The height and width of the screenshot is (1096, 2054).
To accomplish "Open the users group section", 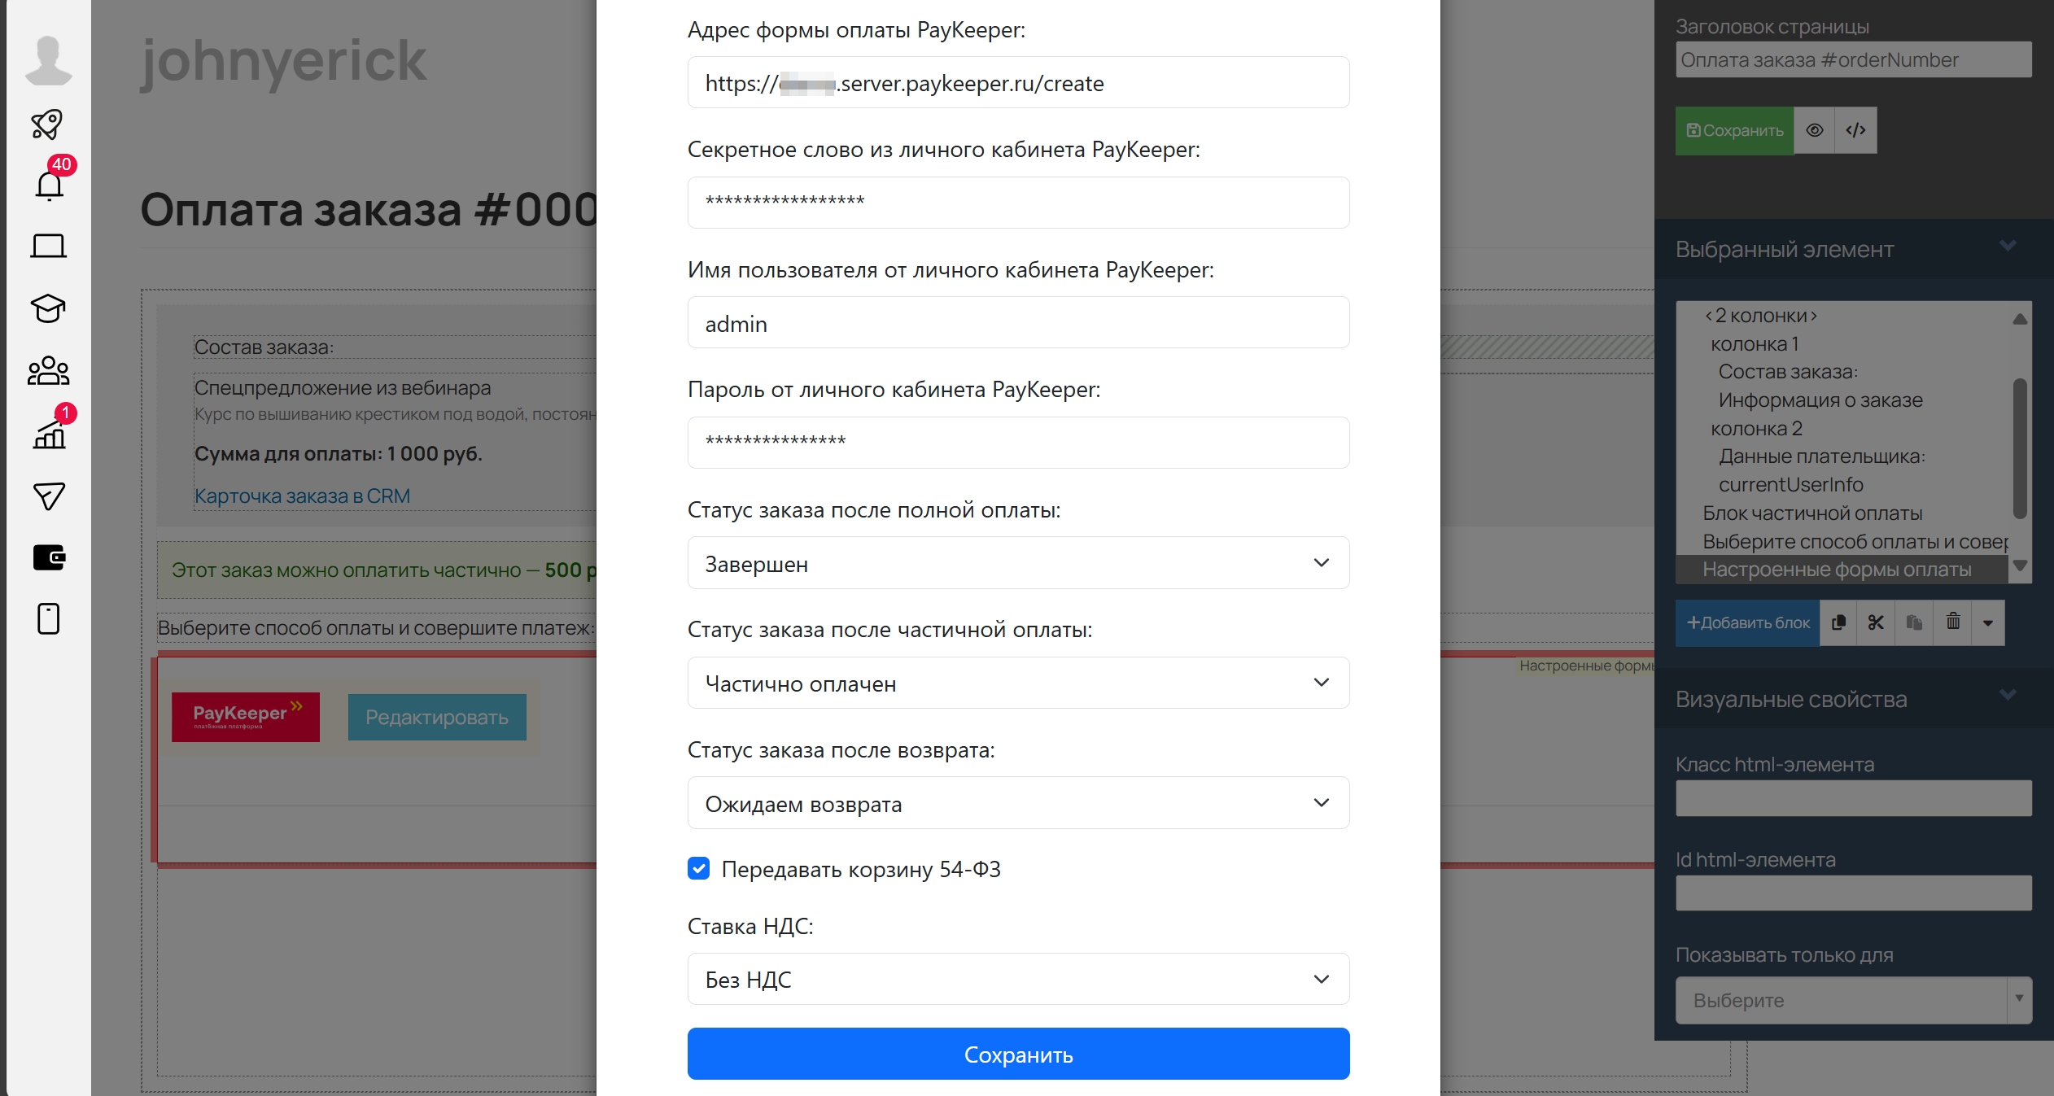I will coord(48,371).
